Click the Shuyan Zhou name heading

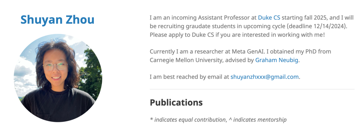pos(57,20)
